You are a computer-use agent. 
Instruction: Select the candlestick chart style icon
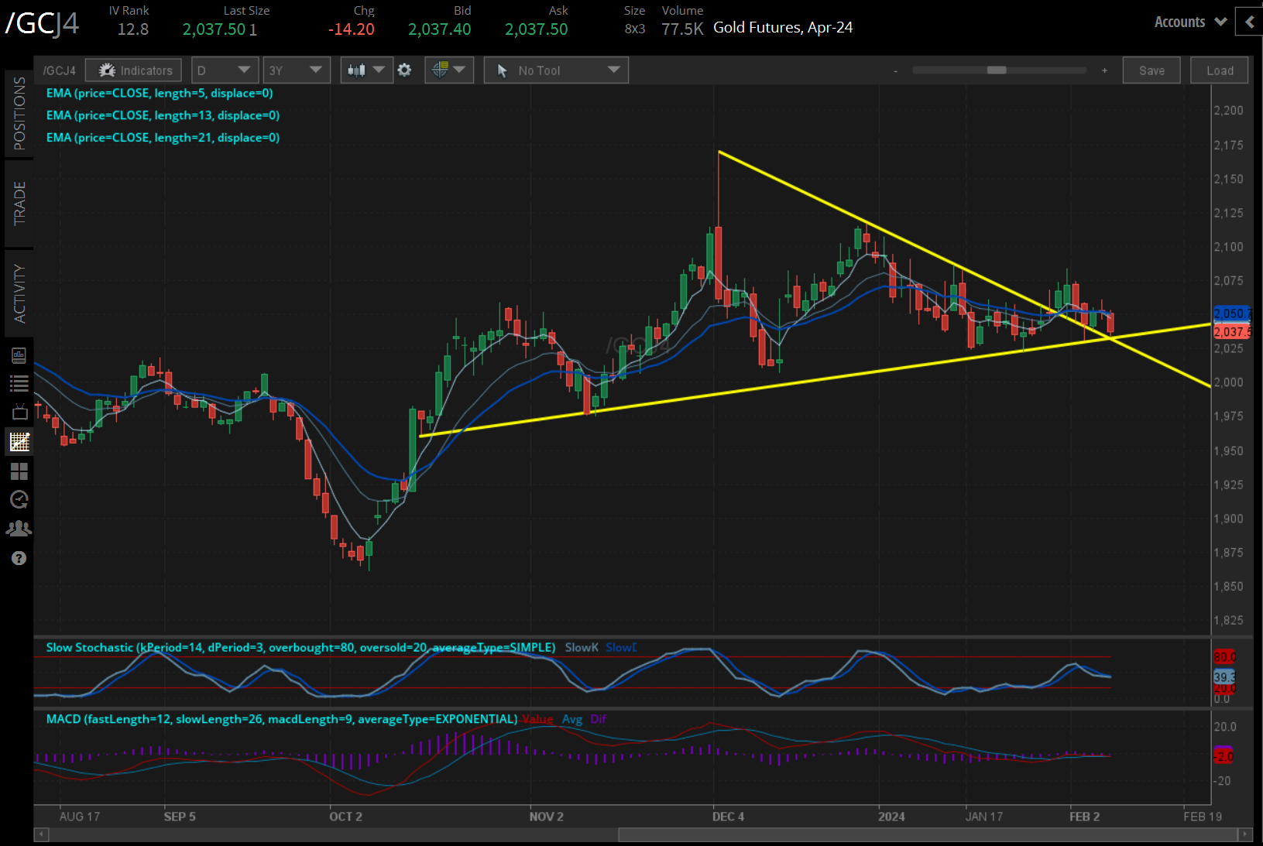(359, 70)
